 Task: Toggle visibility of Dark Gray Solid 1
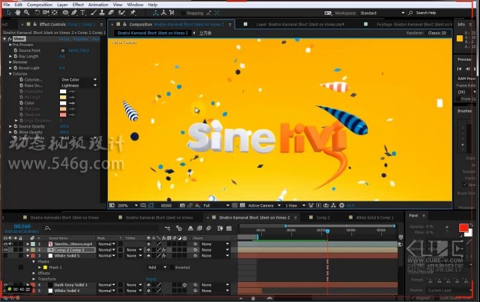5,285
